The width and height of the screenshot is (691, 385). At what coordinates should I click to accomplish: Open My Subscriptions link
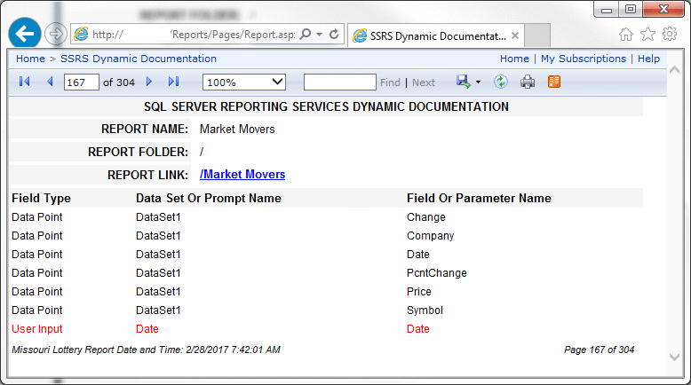[584, 59]
